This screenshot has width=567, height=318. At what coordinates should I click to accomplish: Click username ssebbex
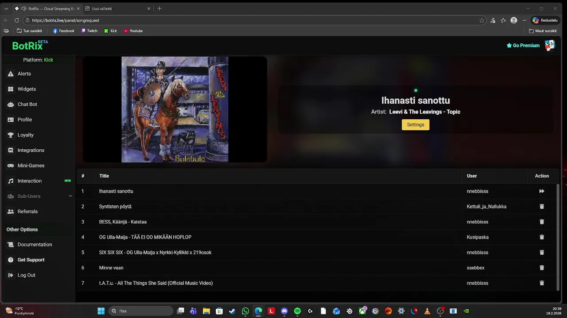pos(476,268)
